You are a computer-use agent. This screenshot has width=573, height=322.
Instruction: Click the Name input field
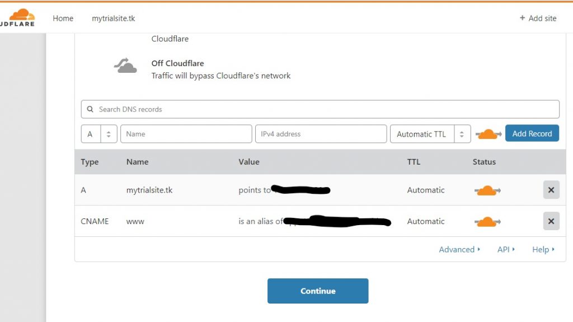pos(186,134)
